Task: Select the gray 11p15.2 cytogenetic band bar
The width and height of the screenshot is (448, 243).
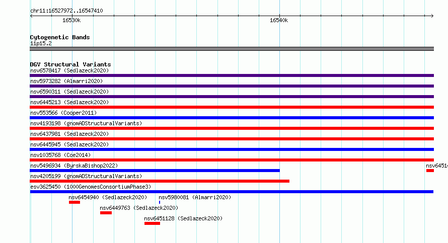Action: [232, 49]
